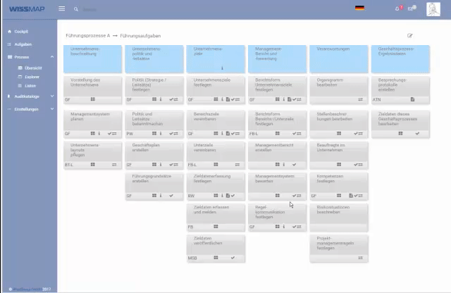Screen dimensions: 451x293
Task: Click checkmark on Zieldaten dieses Geschäftsprozesses card
Action: 417,132
